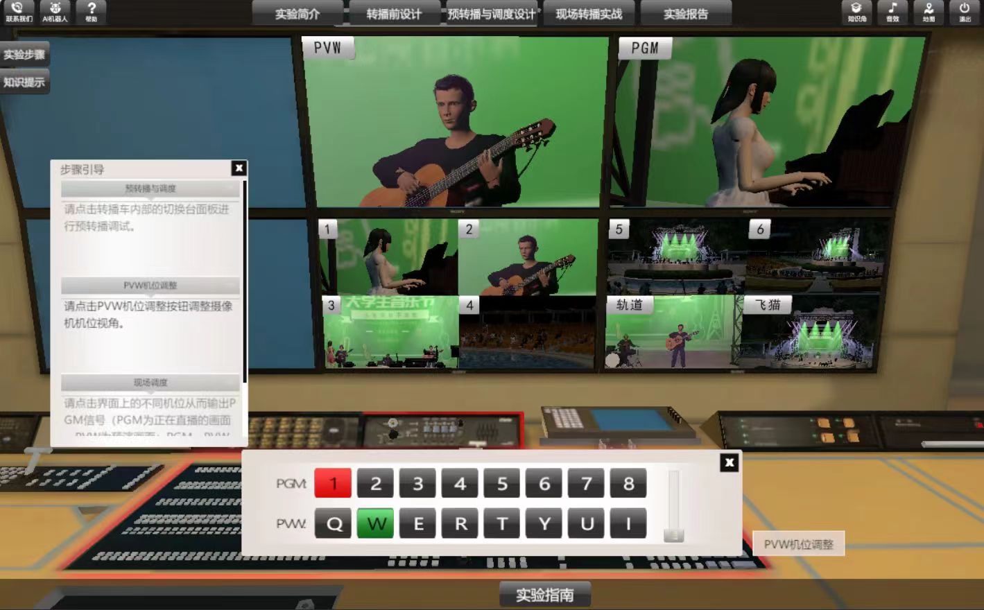Expand the 现场调度 step section

click(150, 383)
